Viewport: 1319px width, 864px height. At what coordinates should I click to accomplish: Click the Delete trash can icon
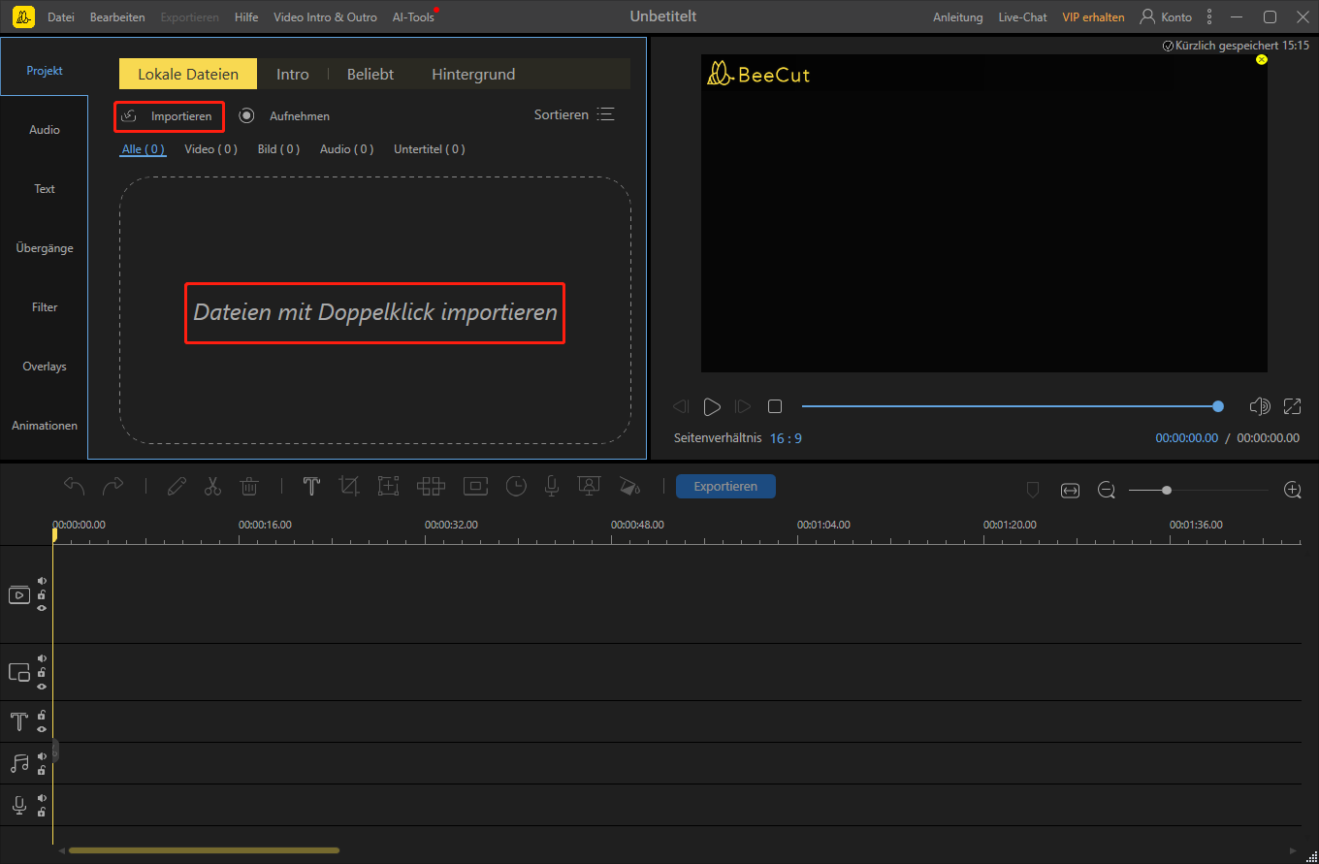(249, 486)
